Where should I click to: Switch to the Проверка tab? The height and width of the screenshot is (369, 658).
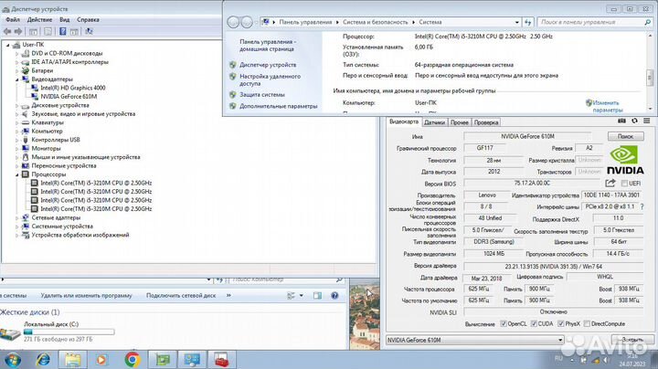[486, 122]
